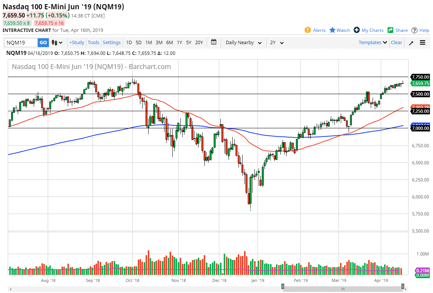Screen dimensions: 433x293
Task: Open the calendar date picker
Action: pyautogui.click(x=214, y=42)
